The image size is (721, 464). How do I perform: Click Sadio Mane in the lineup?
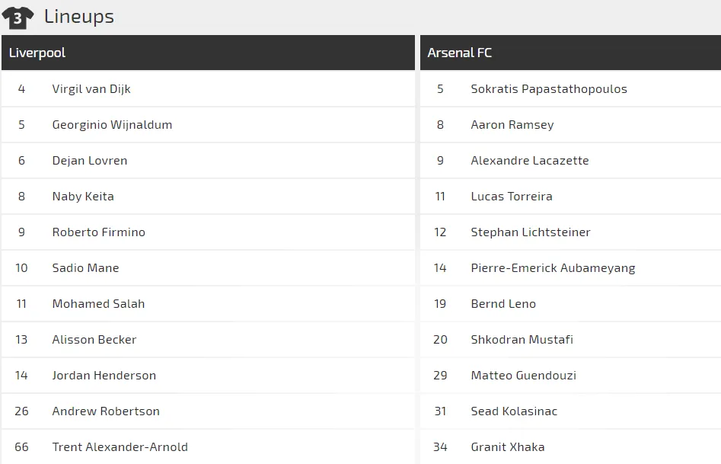85,268
